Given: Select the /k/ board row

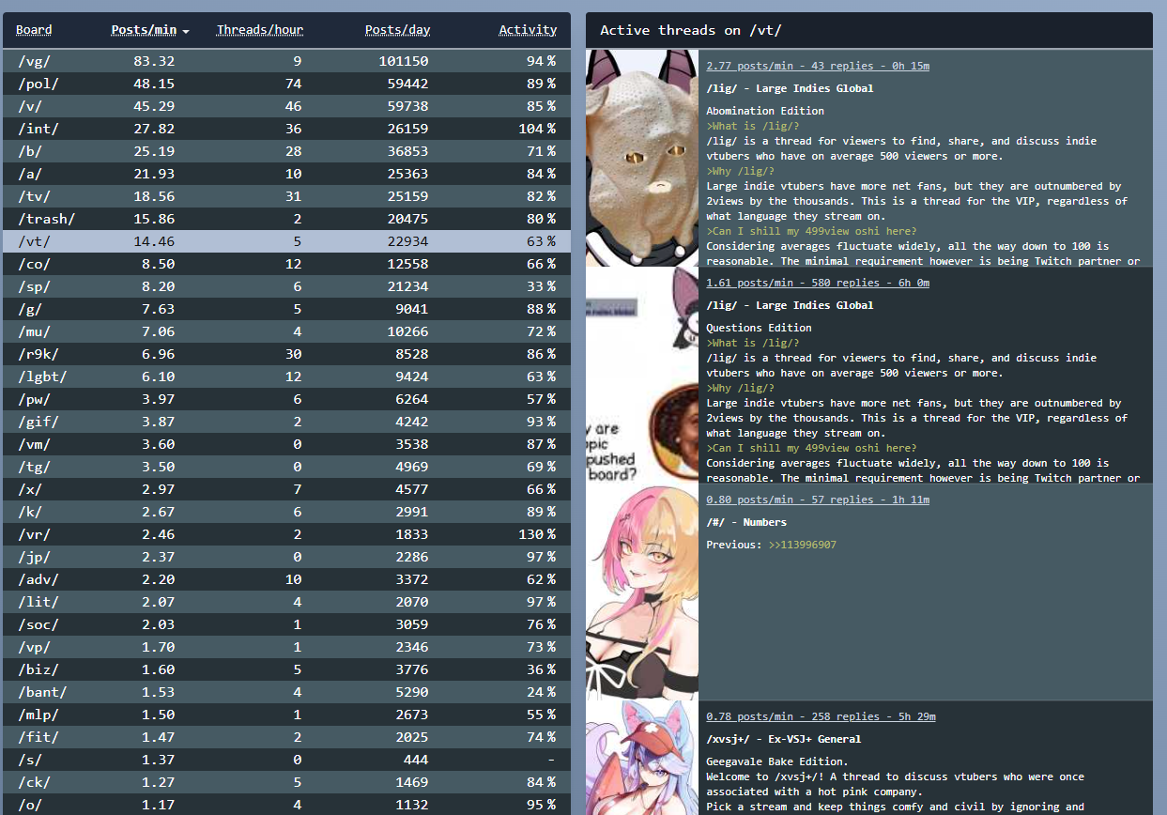Looking at the screenshot, I should (286, 512).
